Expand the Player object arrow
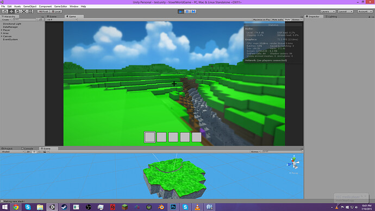The image size is (375, 211). (x=2, y=30)
